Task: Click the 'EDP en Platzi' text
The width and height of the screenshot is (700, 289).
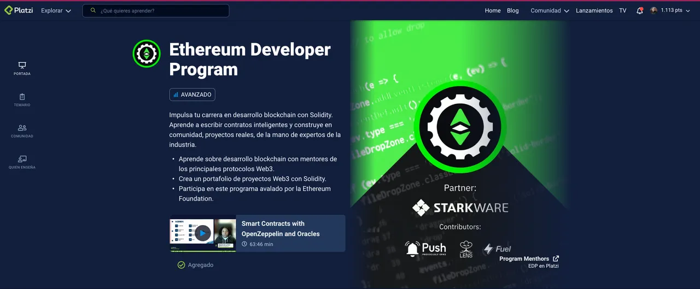Action: coord(543,266)
